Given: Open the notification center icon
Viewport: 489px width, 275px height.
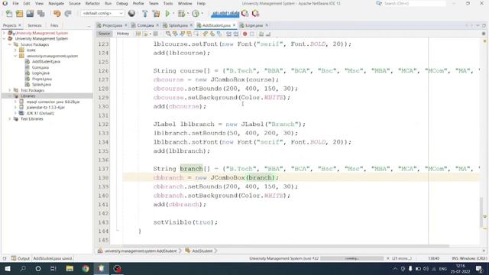Looking at the screenshot, I should tap(479, 269).
